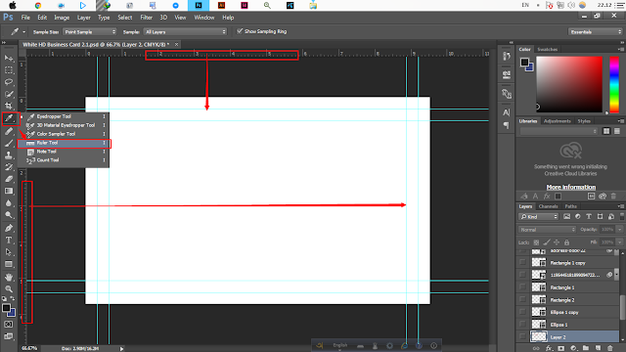Open the Normal blend mode dropdown

pos(547,230)
